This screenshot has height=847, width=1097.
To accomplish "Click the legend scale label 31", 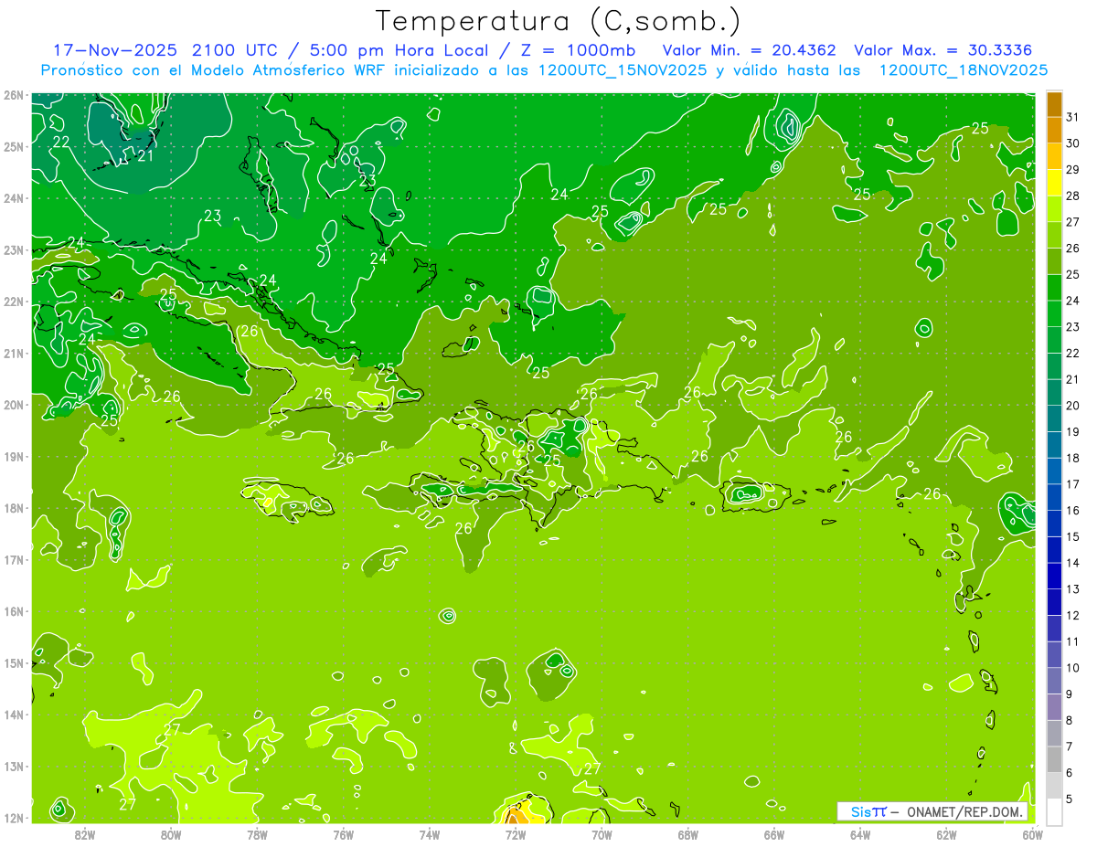I will click(1073, 116).
